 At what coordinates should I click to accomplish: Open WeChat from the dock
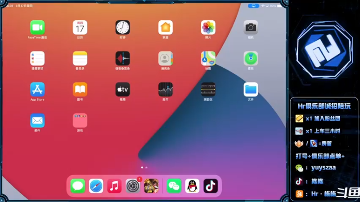(x=174, y=186)
